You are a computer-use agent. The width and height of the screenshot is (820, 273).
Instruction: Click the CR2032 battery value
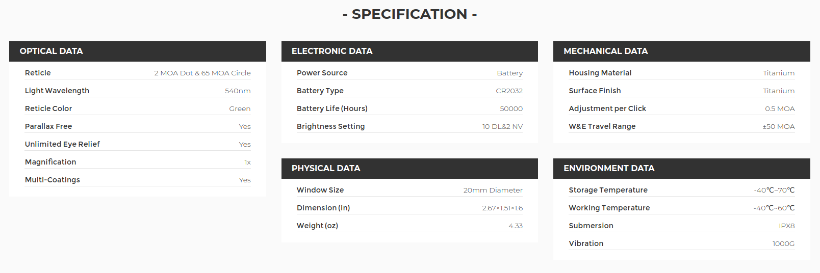[x=509, y=91]
